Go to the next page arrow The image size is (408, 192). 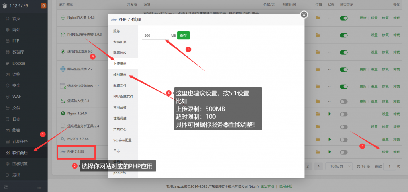click(x=318, y=166)
